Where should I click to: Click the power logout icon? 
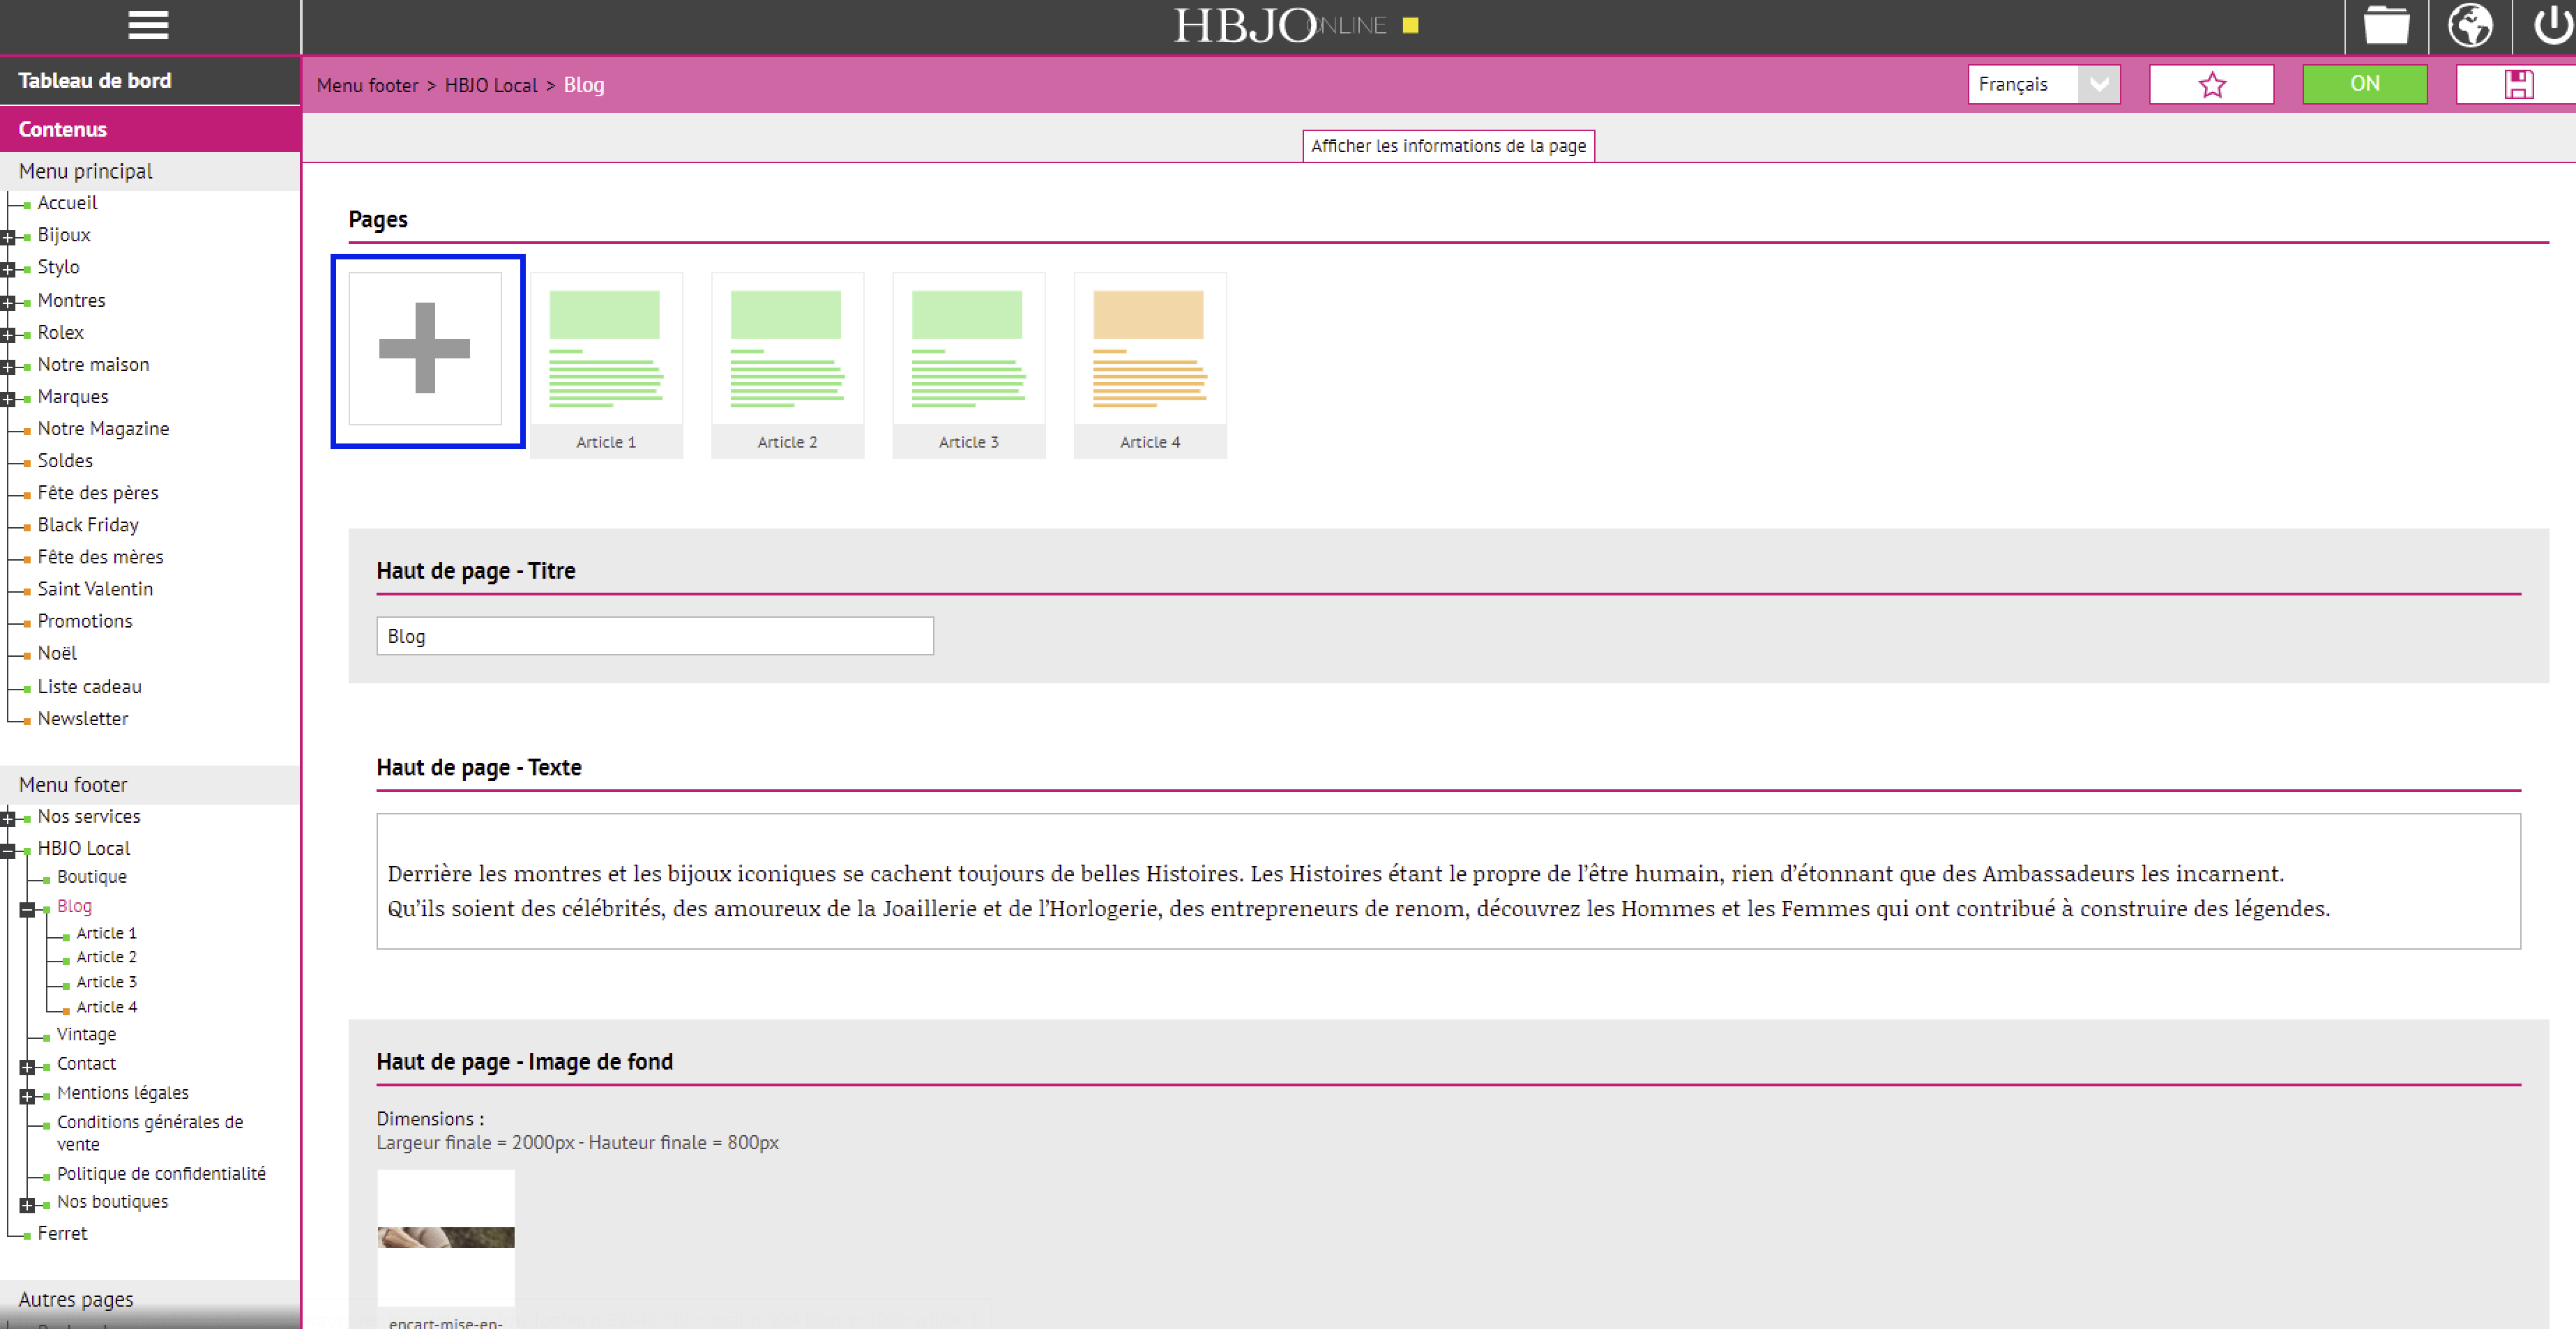pyautogui.click(x=2552, y=26)
